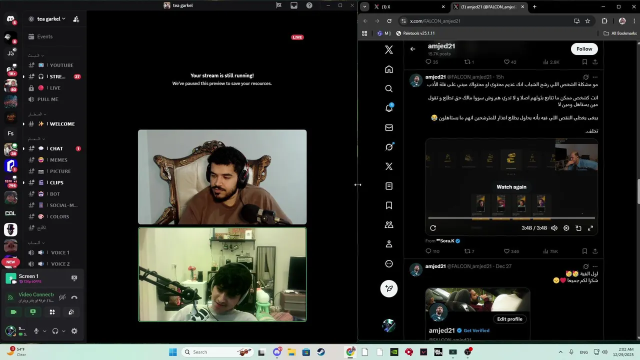
Task: Mute the Discord microphone
Action: click(36, 331)
